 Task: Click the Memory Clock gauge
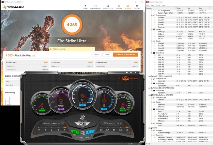61,100
